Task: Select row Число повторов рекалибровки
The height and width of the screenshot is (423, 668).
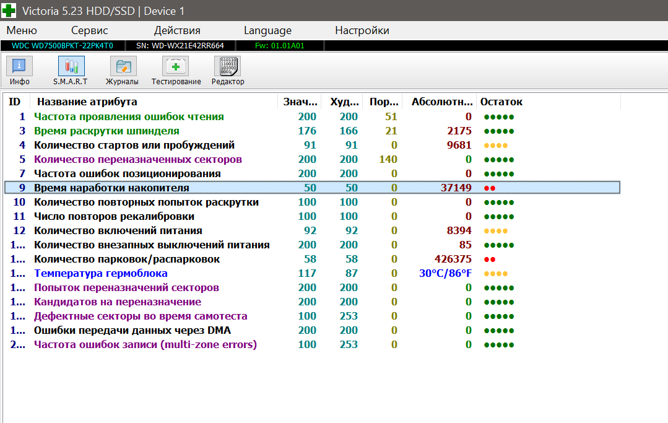Action: (312, 216)
